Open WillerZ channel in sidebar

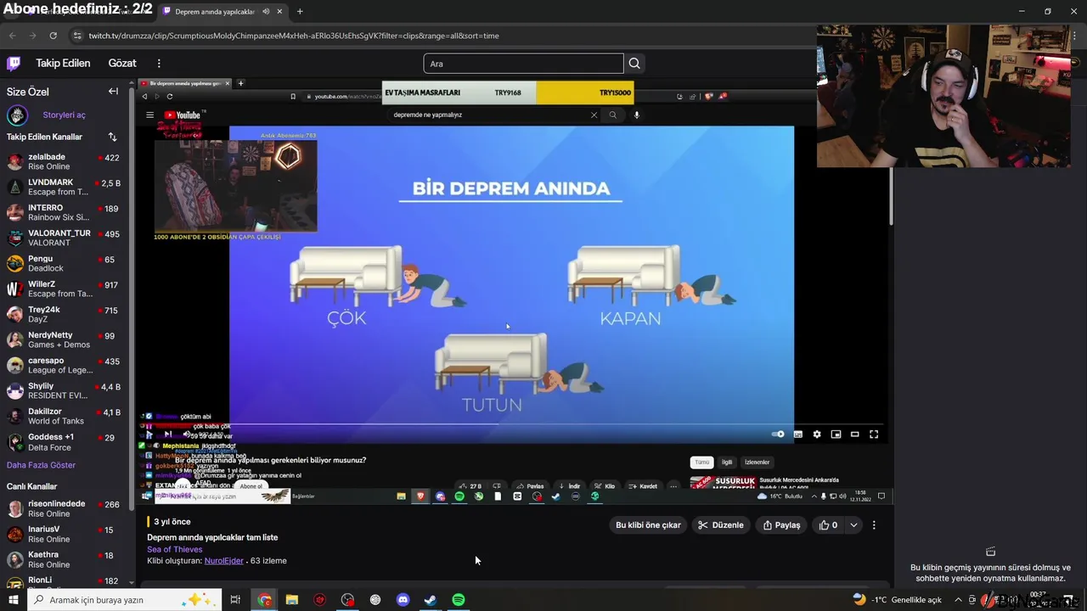coord(65,289)
